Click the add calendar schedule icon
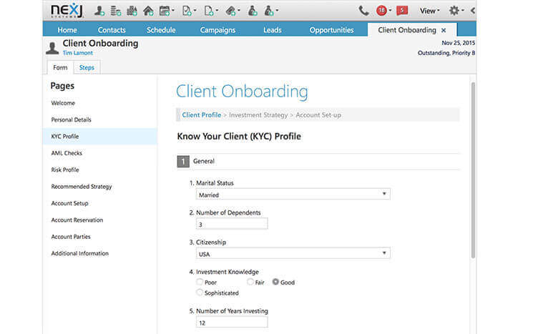This screenshot has height=334, width=558. (165, 11)
